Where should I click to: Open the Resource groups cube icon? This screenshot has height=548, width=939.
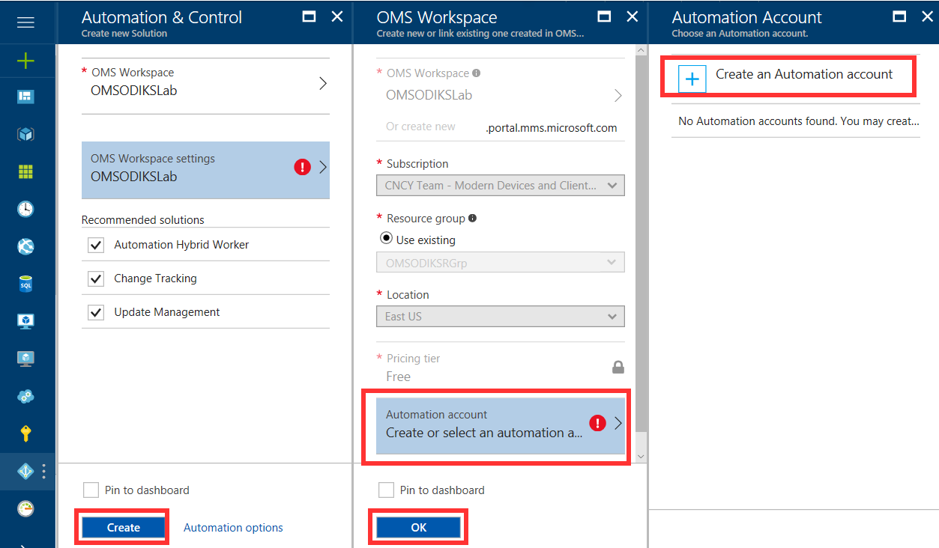pos(25,134)
